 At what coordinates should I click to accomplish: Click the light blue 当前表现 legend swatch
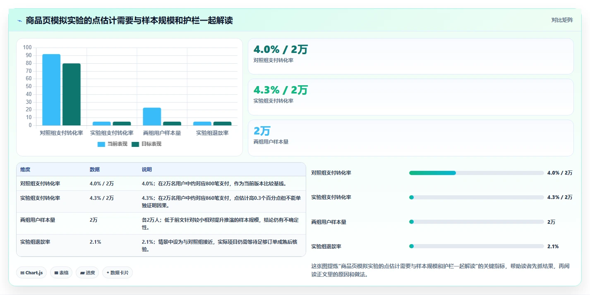[x=101, y=144]
